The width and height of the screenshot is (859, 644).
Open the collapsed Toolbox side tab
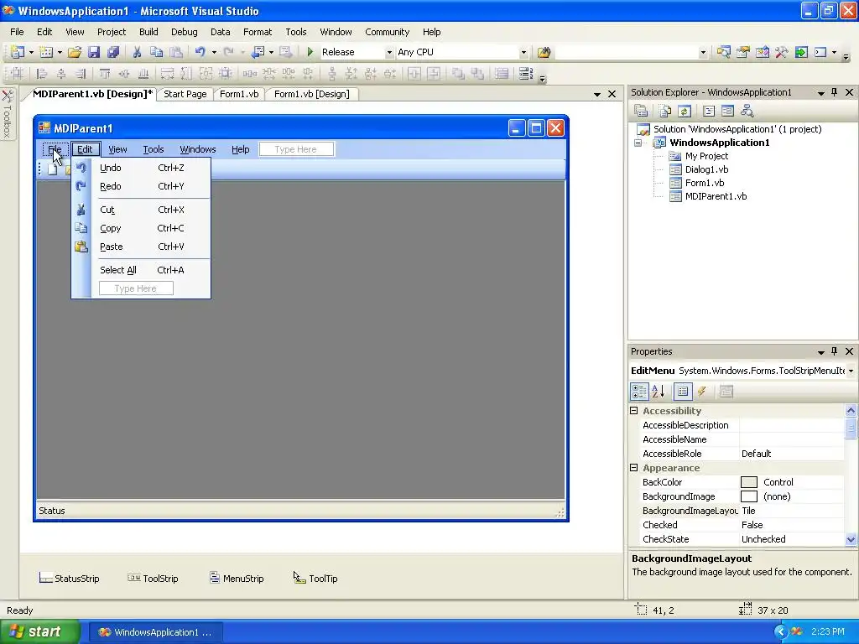pos(7,114)
